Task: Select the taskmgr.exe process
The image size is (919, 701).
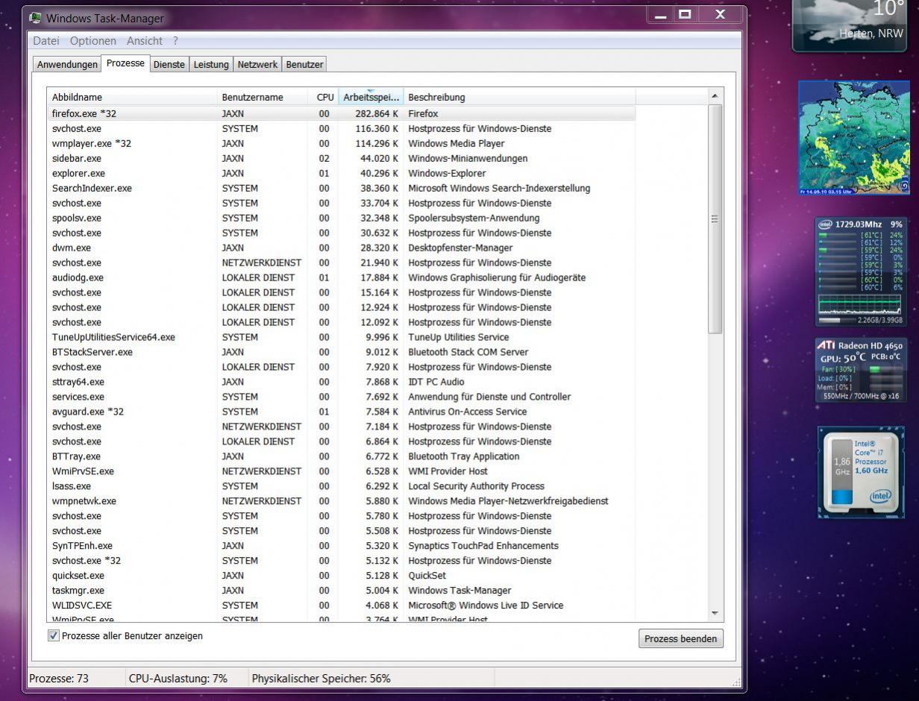Action: pyautogui.click(x=341, y=591)
